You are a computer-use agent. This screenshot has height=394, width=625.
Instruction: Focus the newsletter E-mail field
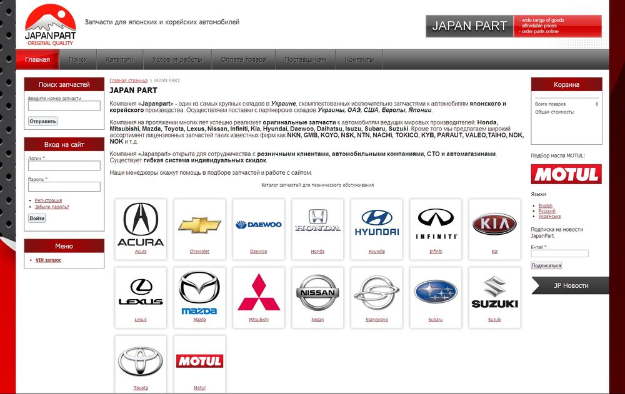(559, 254)
